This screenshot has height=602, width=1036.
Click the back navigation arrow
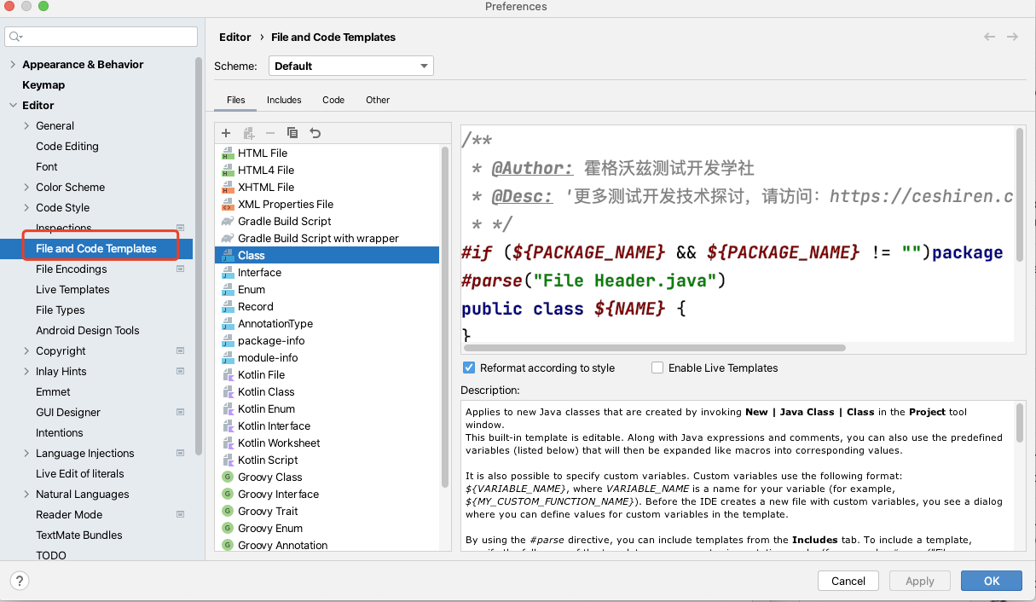(x=989, y=37)
